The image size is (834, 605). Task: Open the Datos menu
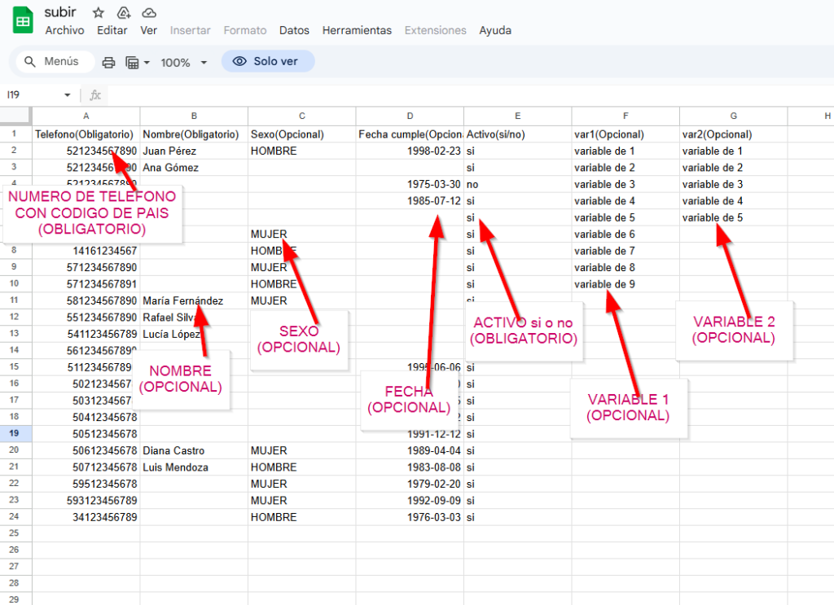tap(294, 30)
